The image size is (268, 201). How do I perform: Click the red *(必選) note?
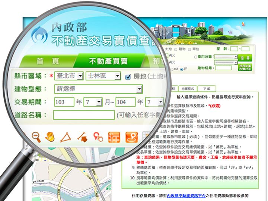pyautogui.click(x=214, y=106)
